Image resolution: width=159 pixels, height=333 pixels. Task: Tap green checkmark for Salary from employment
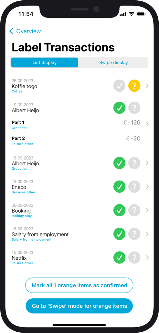pyautogui.click(x=119, y=234)
